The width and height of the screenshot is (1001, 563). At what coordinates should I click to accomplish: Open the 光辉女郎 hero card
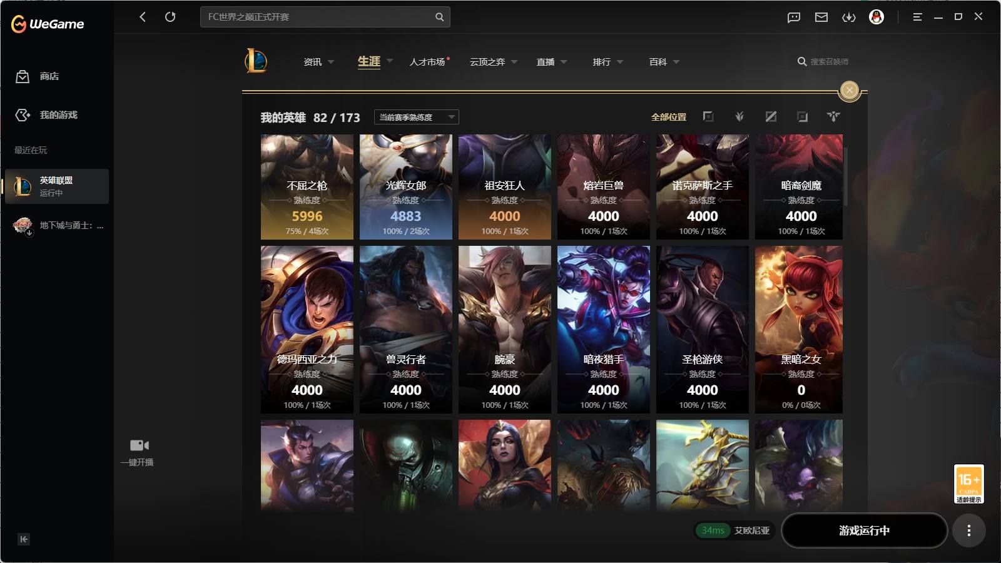click(x=406, y=187)
